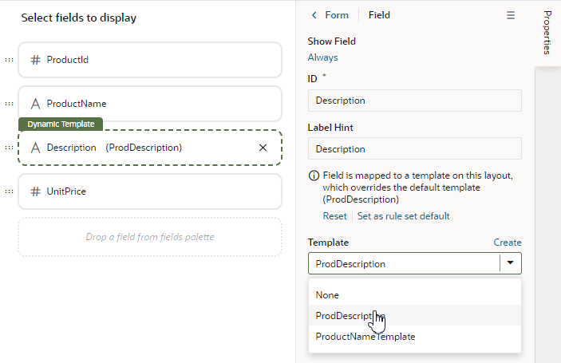Click the back chevron next to Form

pos(314,15)
